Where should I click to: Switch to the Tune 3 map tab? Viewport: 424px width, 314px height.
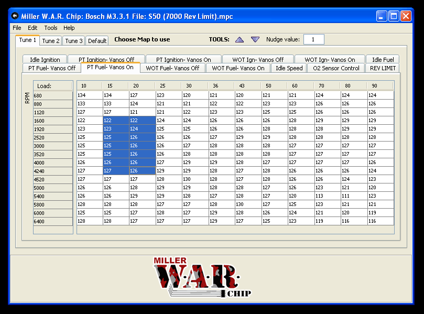[x=74, y=41]
